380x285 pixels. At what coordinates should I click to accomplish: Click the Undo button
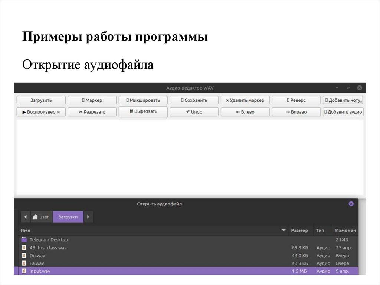click(x=194, y=112)
